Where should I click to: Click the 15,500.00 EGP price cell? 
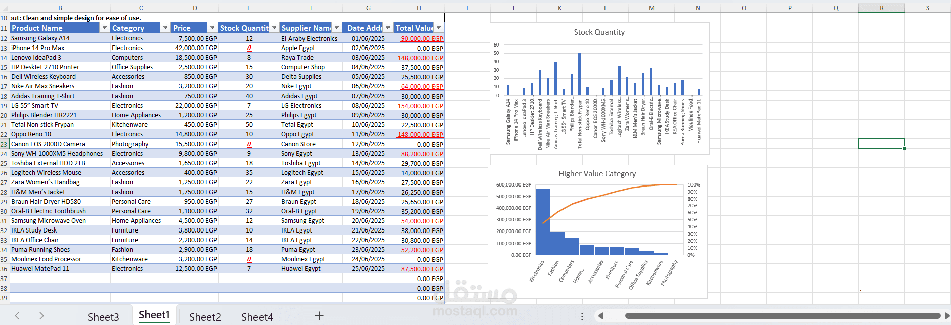195,144
